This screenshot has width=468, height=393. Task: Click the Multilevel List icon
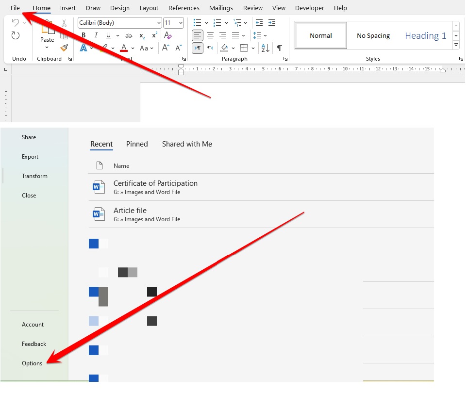coord(237,23)
